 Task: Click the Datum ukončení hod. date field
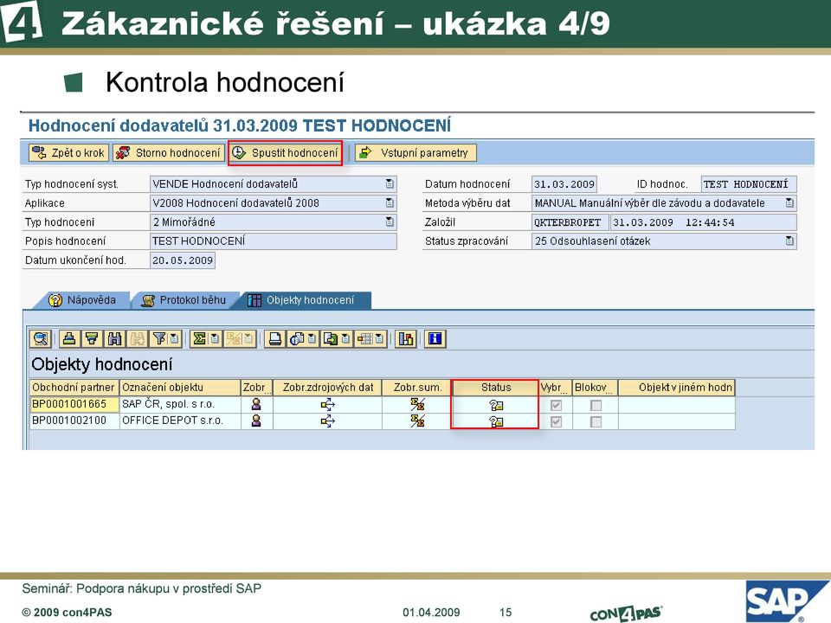click(x=183, y=260)
